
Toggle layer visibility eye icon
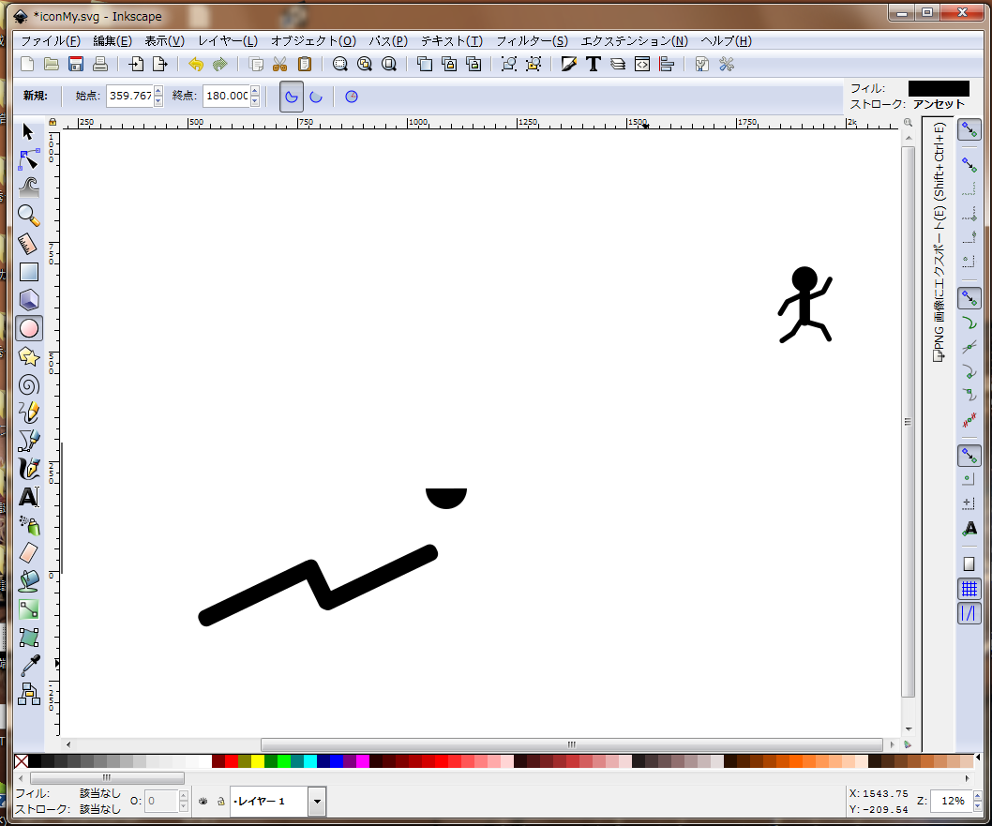(x=203, y=802)
